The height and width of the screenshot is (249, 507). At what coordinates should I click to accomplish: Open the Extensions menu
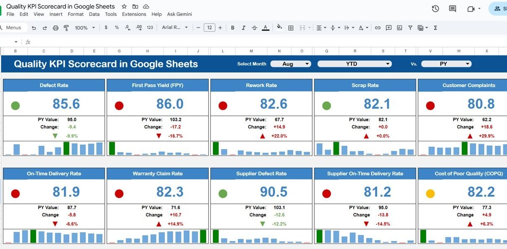pos(134,14)
